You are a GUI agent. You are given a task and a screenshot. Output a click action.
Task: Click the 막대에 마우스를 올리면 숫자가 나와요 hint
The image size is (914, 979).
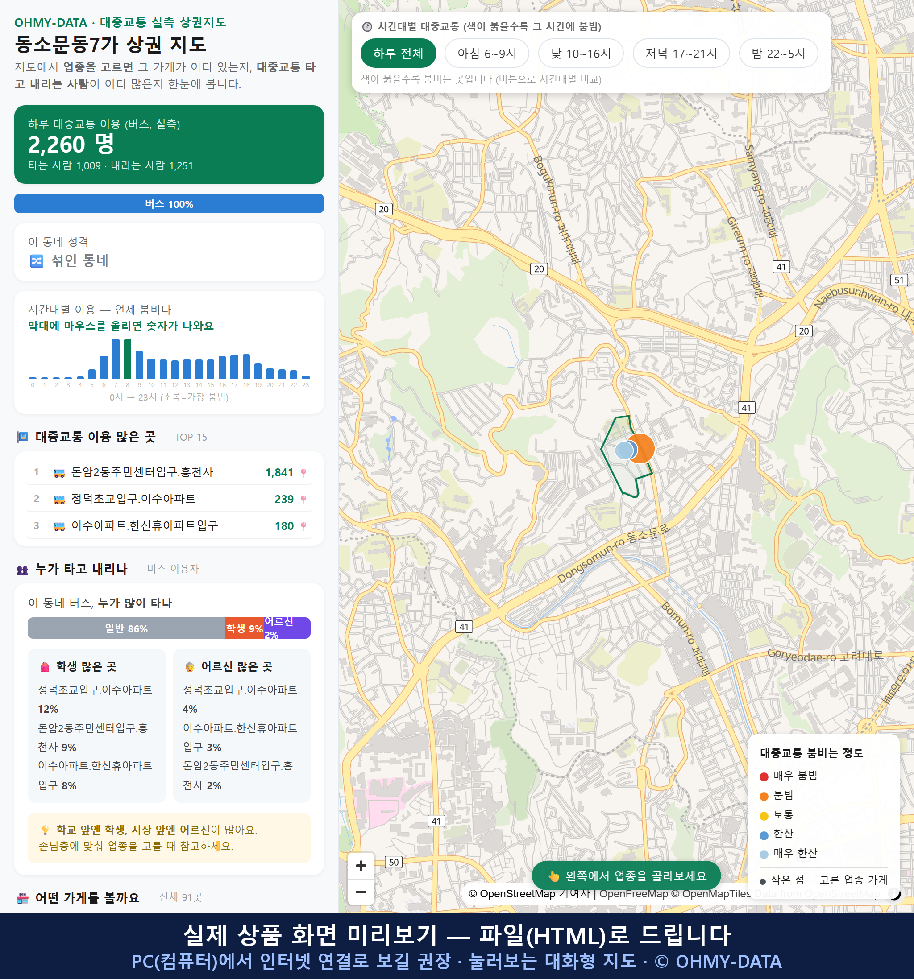coord(120,326)
